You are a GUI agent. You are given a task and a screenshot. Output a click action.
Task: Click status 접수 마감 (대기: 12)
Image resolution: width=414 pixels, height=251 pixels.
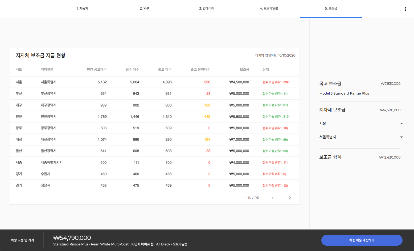point(275,186)
